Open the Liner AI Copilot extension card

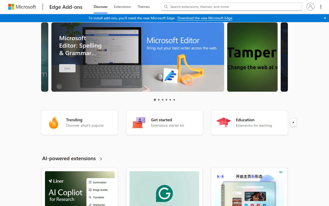pos(80,187)
